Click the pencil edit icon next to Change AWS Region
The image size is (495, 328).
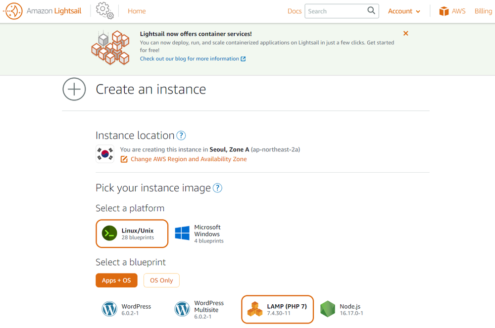tap(124, 159)
